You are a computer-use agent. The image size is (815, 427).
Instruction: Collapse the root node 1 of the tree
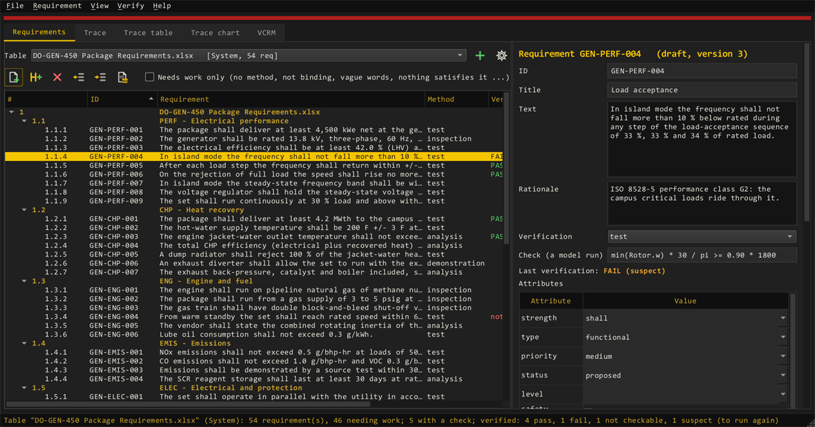pos(12,112)
